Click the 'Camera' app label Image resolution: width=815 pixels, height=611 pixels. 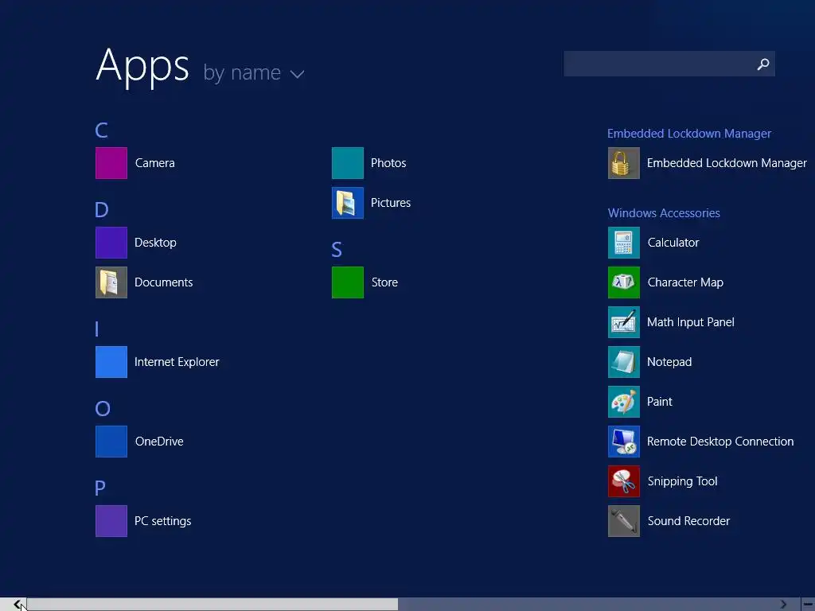(x=155, y=163)
